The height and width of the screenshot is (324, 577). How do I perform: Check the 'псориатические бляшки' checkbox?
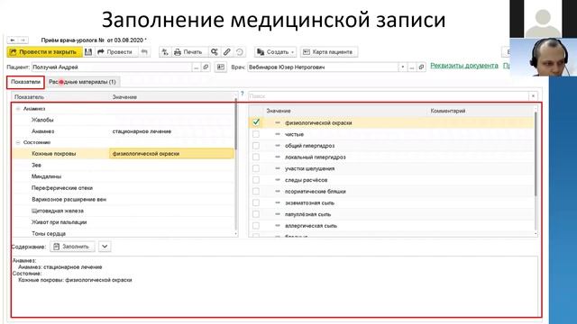(x=256, y=191)
